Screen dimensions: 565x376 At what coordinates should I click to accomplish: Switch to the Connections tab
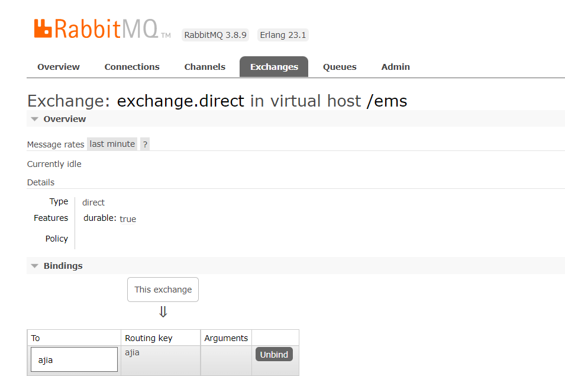click(132, 67)
